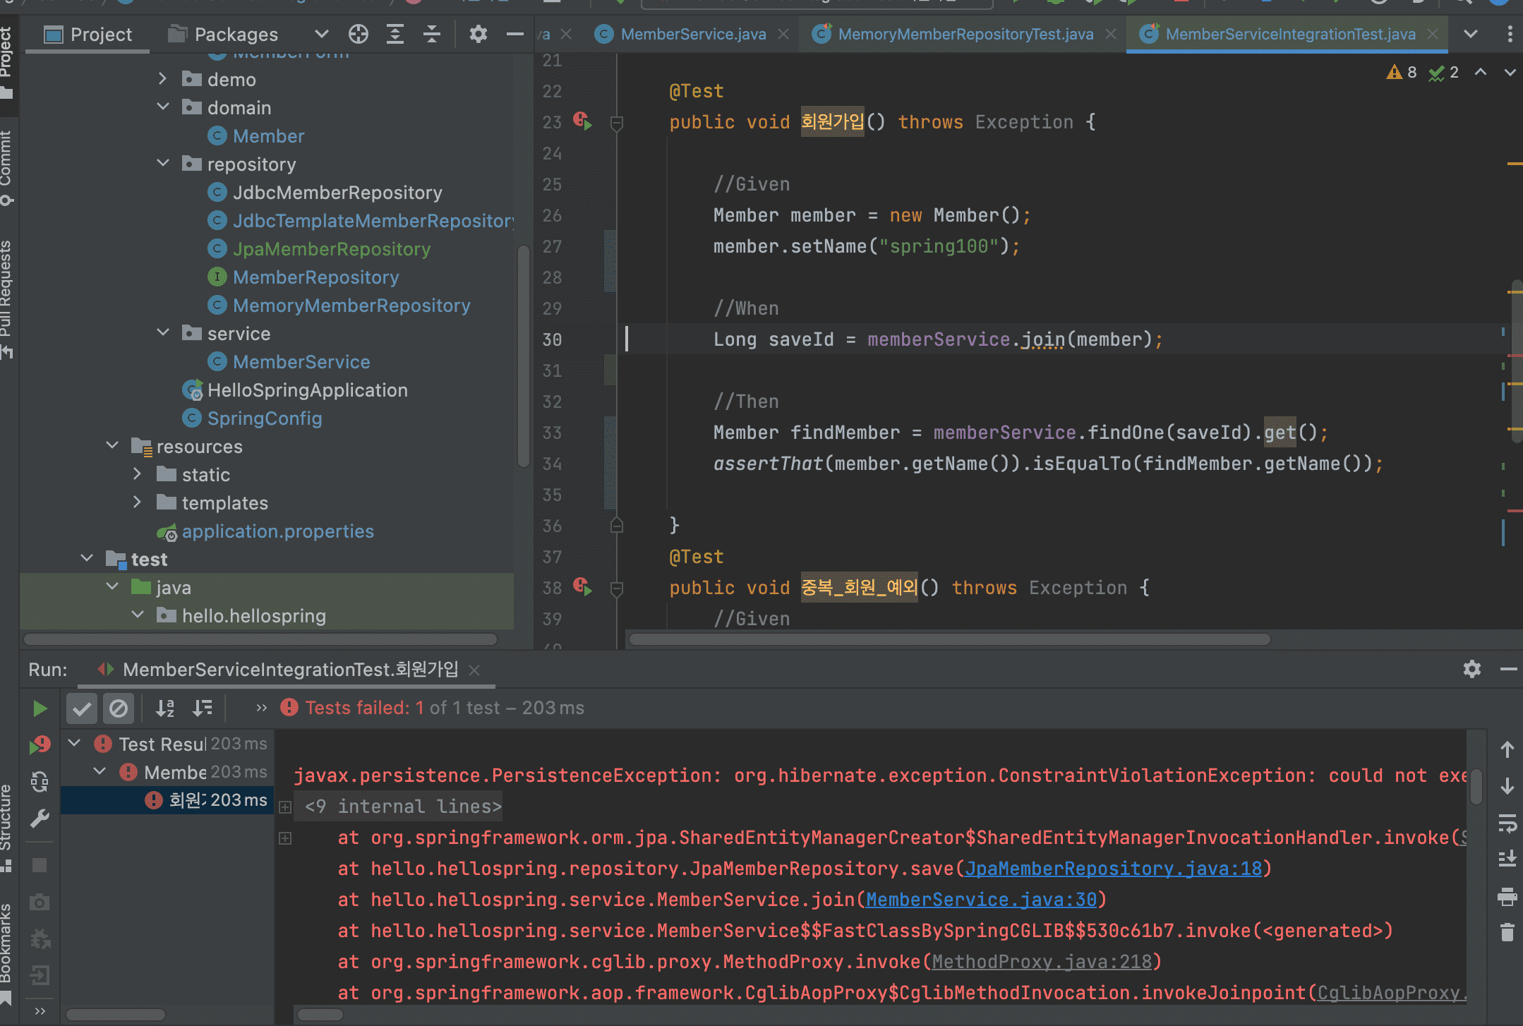Click the gutter run icon for the 회원가입 test
Image resolution: width=1523 pixels, height=1026 pixels.
(583, 121)
